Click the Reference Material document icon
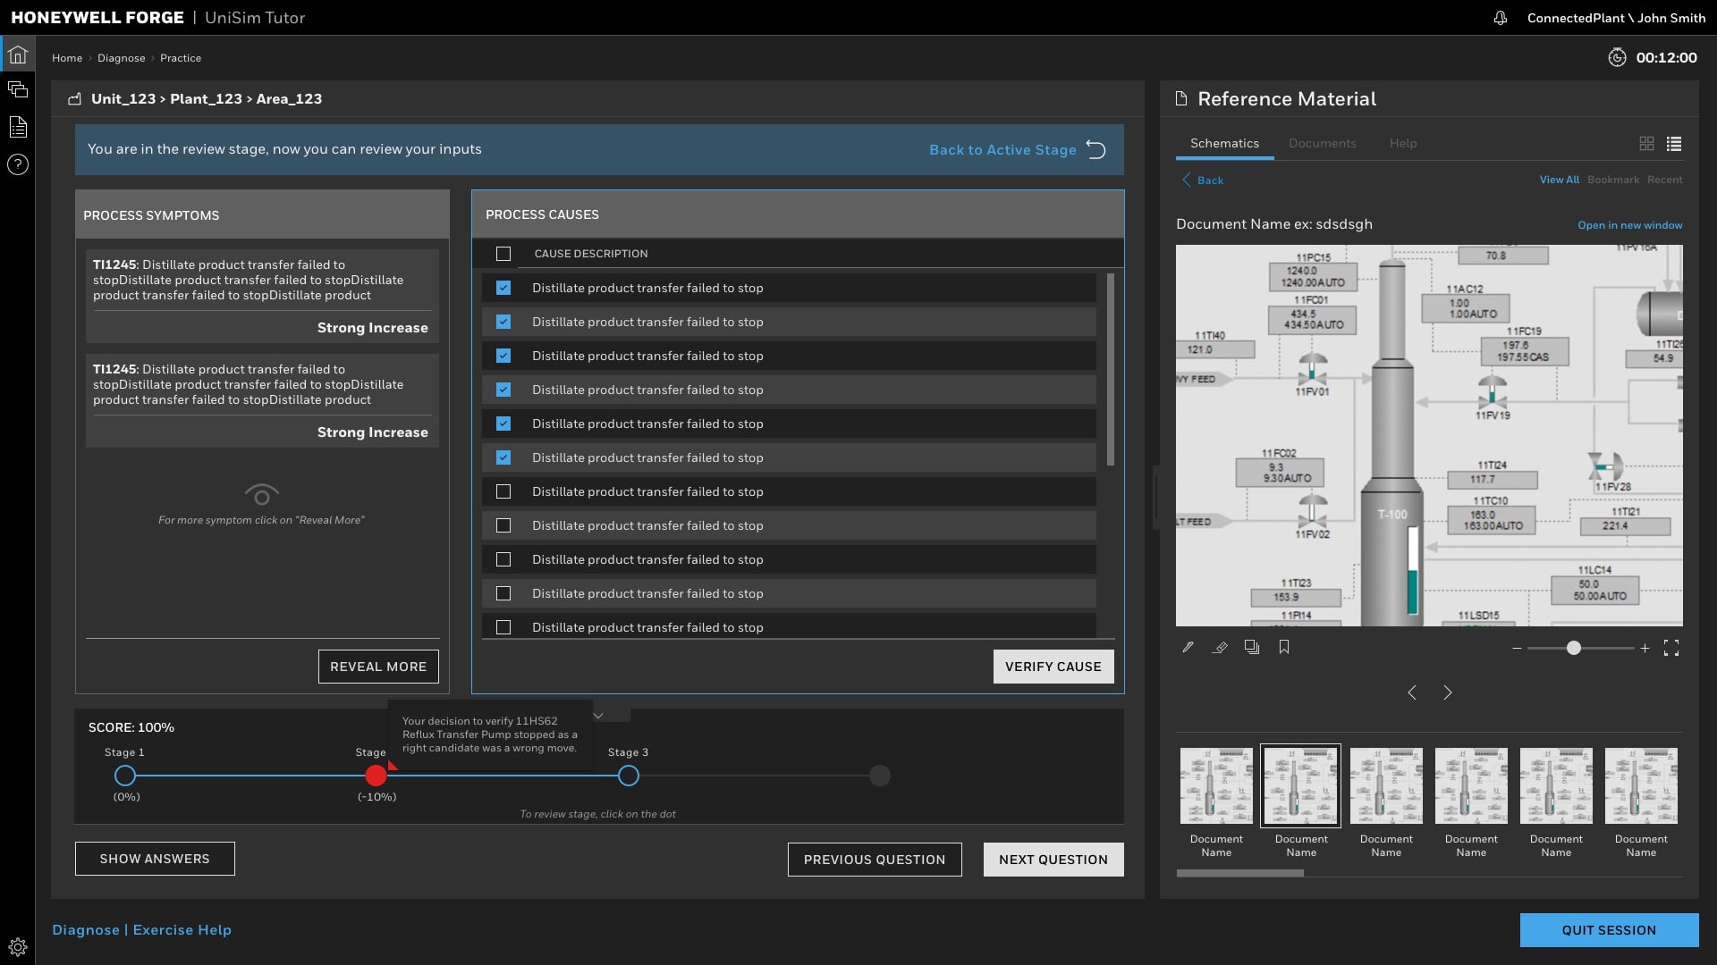Image resolution: width=1717 pixels, height=965 pixels. coord(1181,98)
